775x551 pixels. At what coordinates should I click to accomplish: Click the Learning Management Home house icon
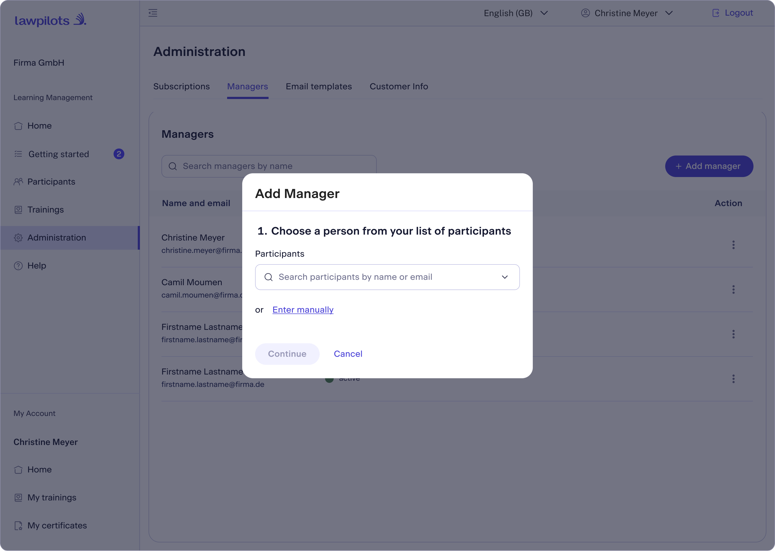tap(18, 126)
